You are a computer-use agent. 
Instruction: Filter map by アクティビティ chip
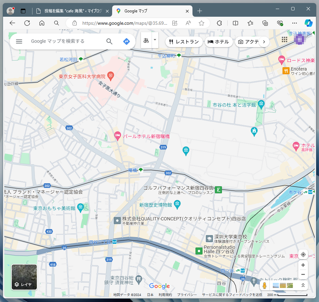[x=248, y=42]
